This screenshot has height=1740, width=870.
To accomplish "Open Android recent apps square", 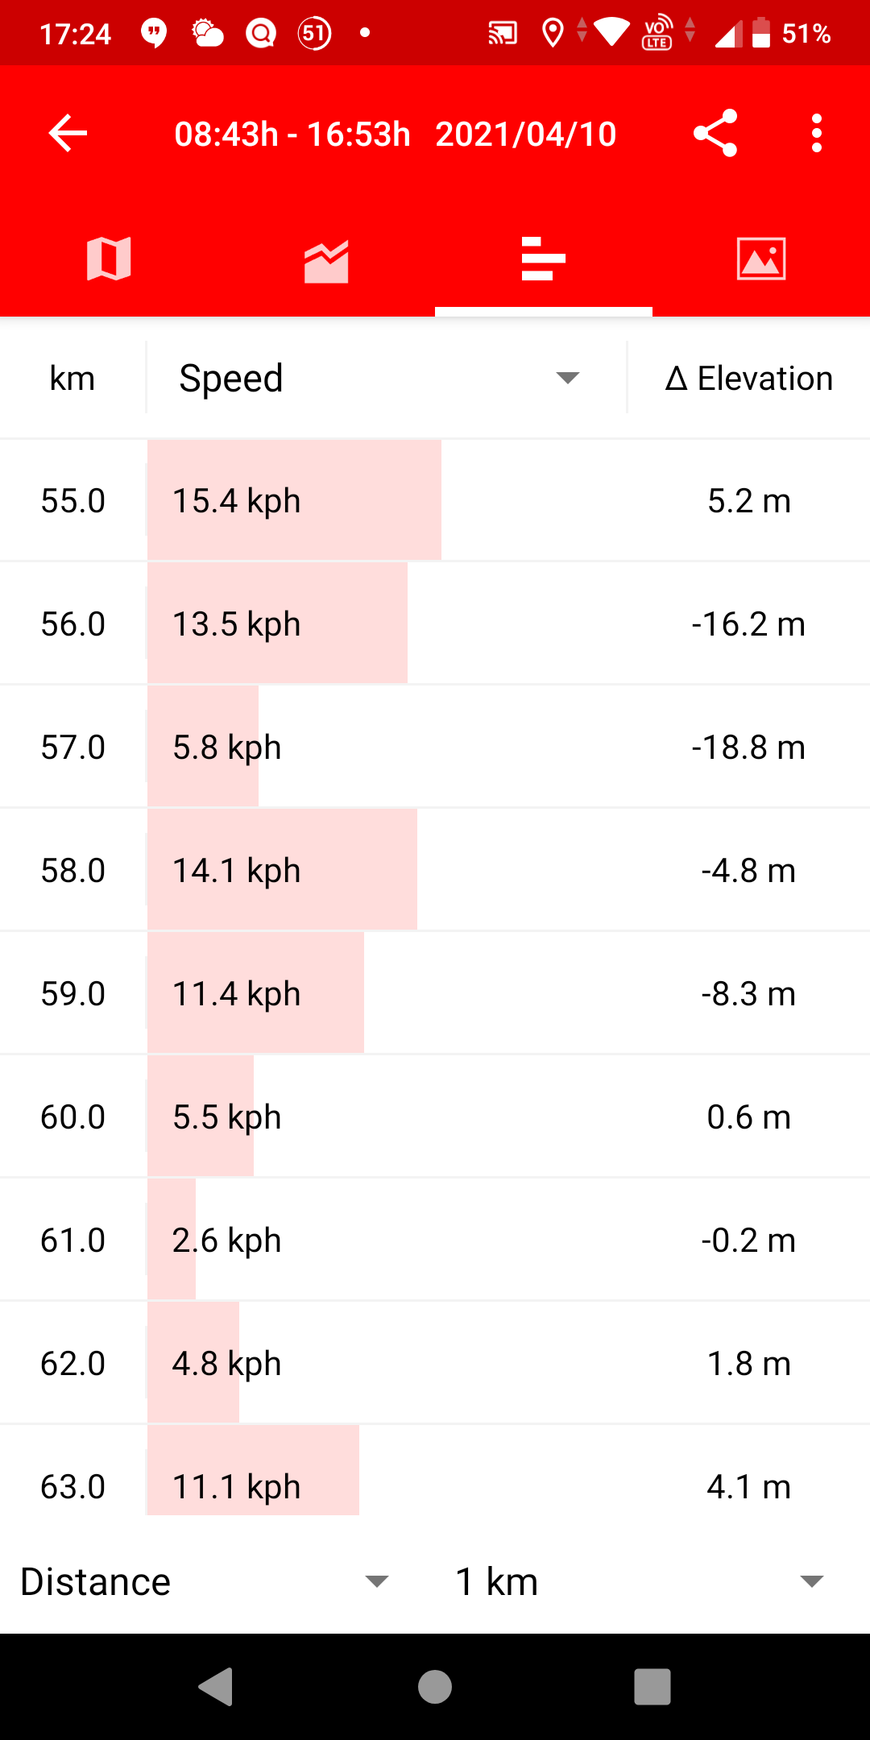I will pos(652,1687).
